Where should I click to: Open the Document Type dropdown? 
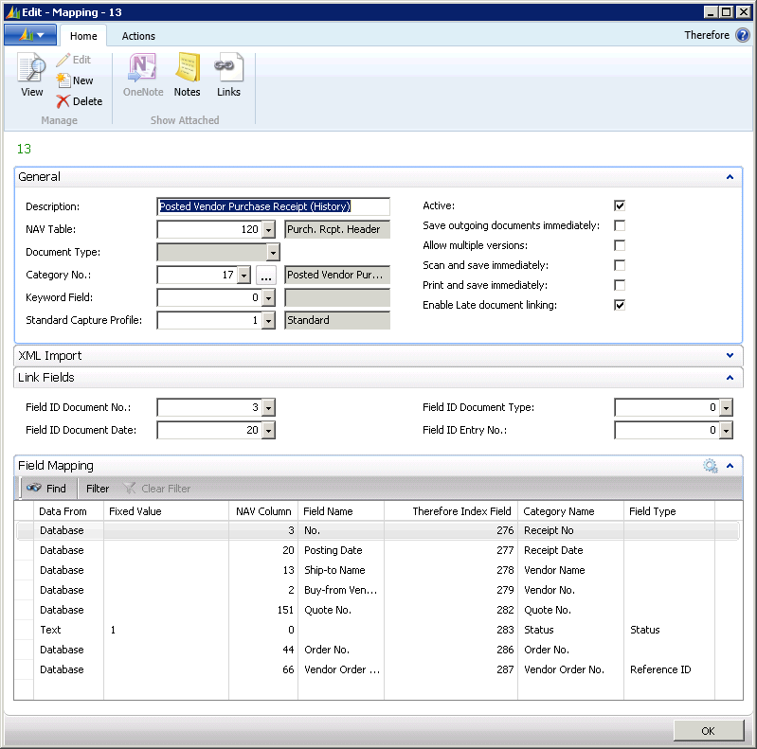pyautogui.click(x=273, y=253)
